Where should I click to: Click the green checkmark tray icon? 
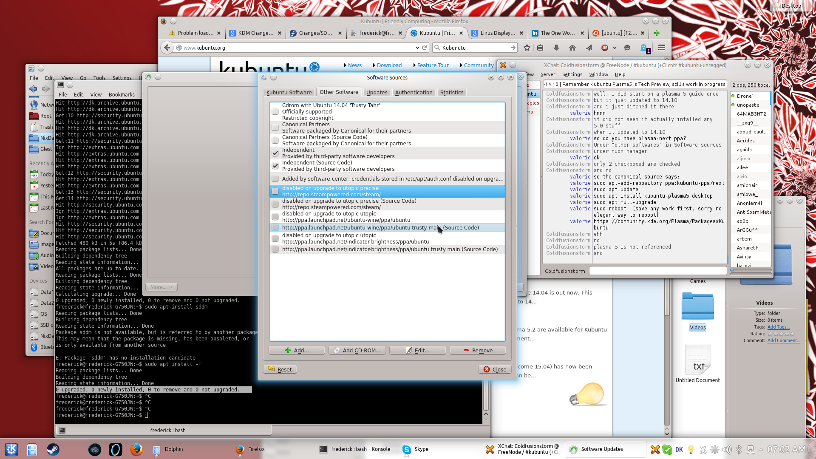point(667,449)
